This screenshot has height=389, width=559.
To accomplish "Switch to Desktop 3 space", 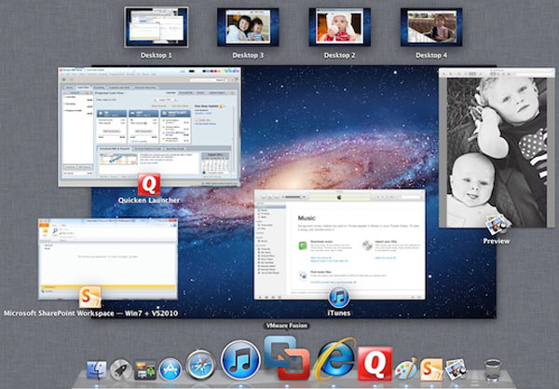I will pos(248,27).
